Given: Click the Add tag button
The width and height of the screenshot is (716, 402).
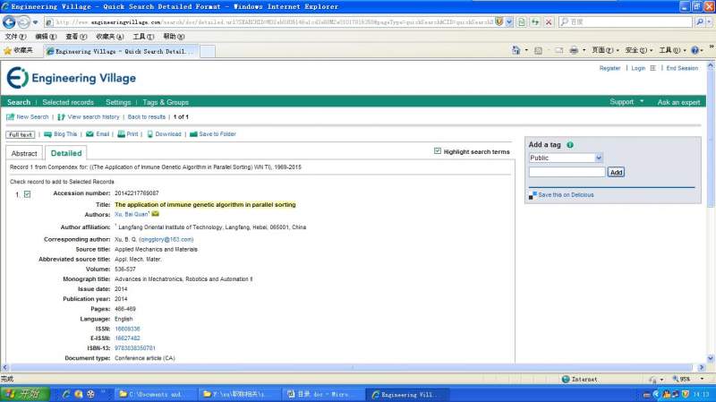Looking at the screenshot, I should (616, 172).
